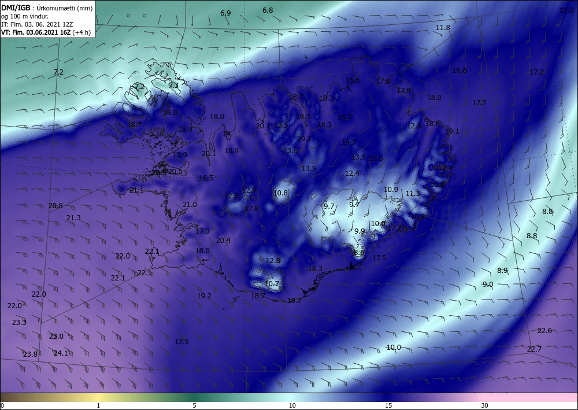This screenshot has width=578, height=410.
Task: Click the 18.8 value label
Action: [x=432, y=124]
